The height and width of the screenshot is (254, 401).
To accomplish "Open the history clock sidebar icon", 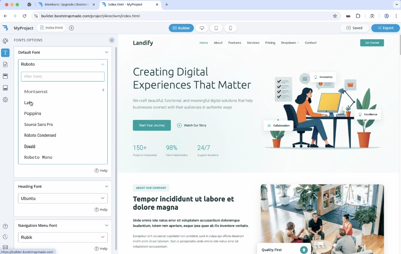I will (x=5, y=237).
